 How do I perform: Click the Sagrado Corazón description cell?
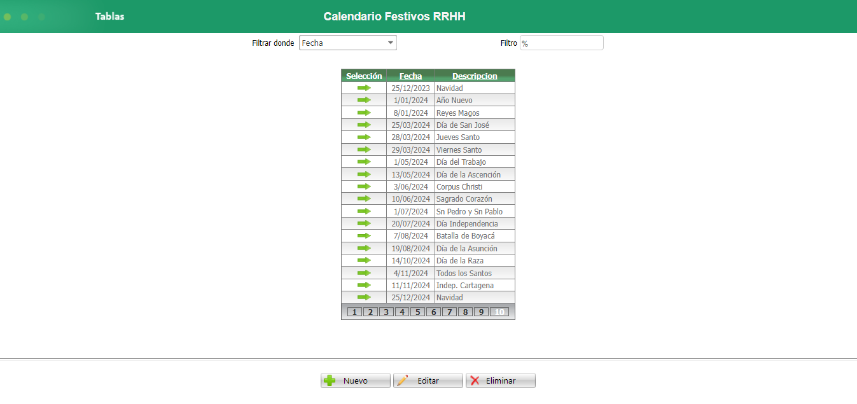pyautogui.click(x=475, y=199)
